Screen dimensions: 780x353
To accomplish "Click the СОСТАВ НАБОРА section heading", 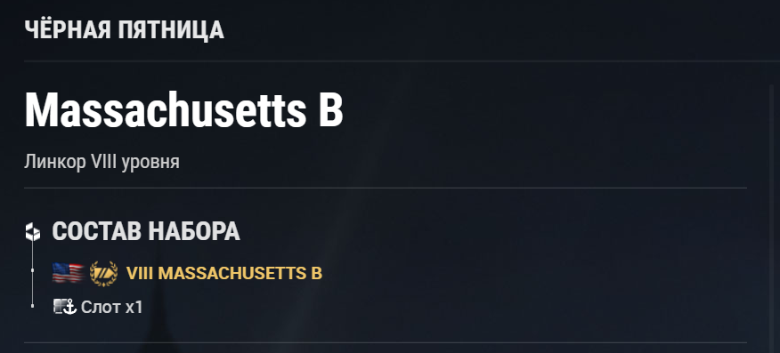I will 146,232.
